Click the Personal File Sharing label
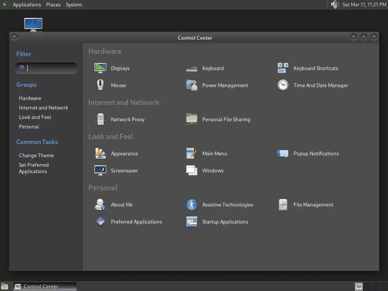Image resolution: width=388 pixels, height=291 pixels. tap(226, 119)
